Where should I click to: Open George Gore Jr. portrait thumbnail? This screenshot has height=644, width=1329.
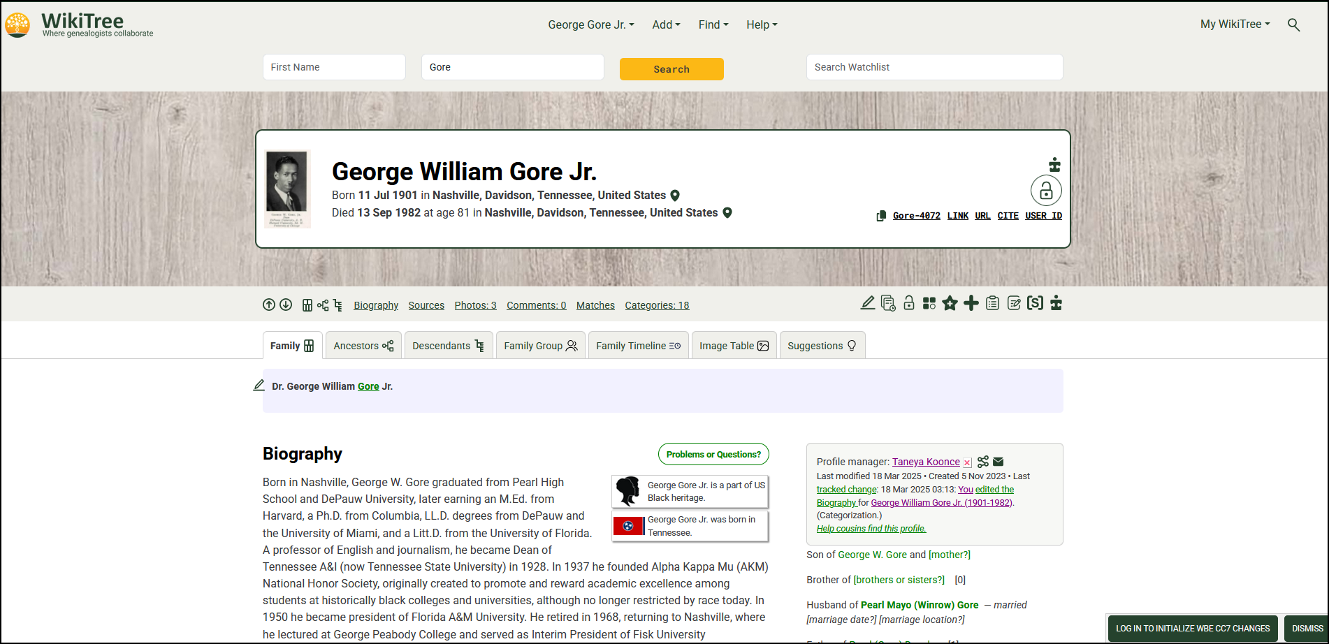(288, 189)
